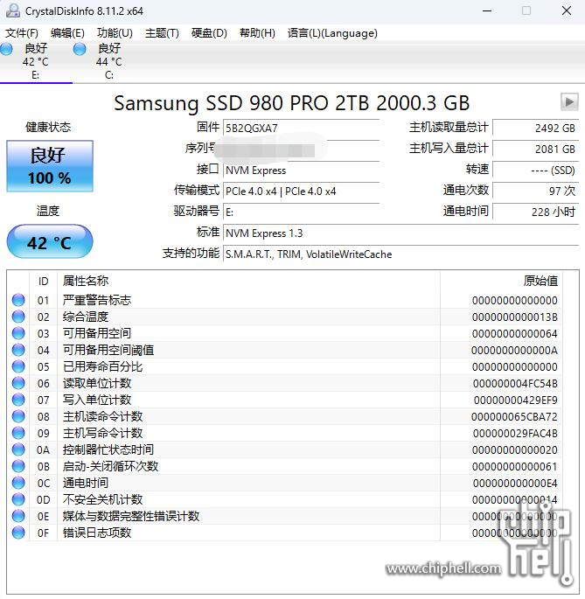
Task: Select the 综合温度 attribute row
Action: (x=285, y=317)
